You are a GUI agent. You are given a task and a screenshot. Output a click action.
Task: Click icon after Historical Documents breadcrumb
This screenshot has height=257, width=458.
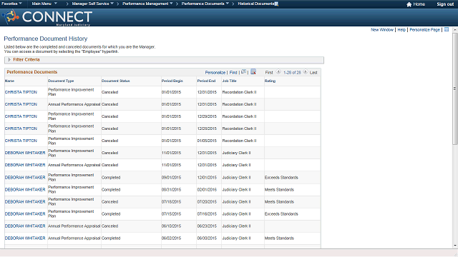276,4
